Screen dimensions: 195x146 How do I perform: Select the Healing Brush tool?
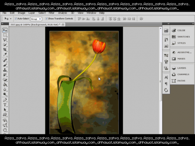point(5,60)
